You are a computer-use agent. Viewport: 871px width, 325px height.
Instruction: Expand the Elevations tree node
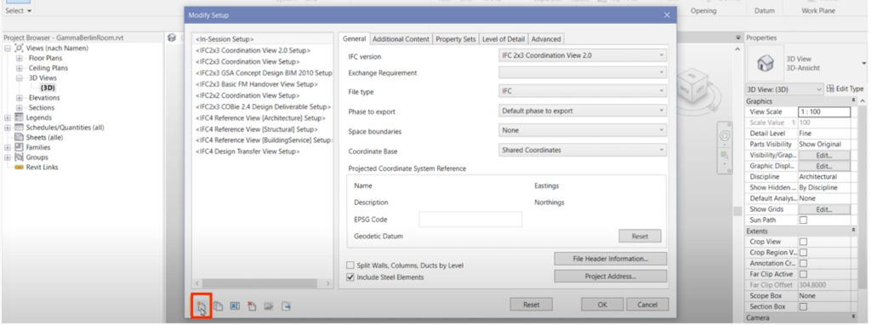[x=20, y=98]
